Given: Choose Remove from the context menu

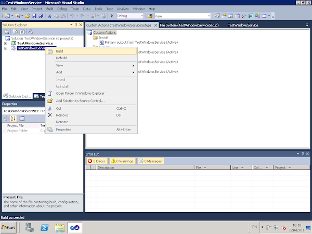Looking at the screenshot, I should point(92,115).
